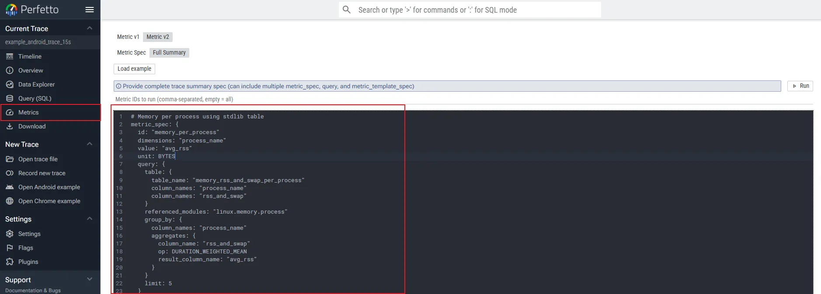Click the Settings gear icon

click(10, 234)
